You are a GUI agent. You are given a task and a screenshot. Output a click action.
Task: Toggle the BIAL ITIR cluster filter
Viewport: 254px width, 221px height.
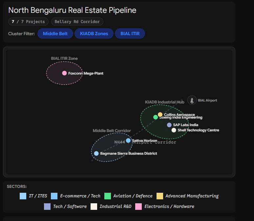(x=130, y=33)
